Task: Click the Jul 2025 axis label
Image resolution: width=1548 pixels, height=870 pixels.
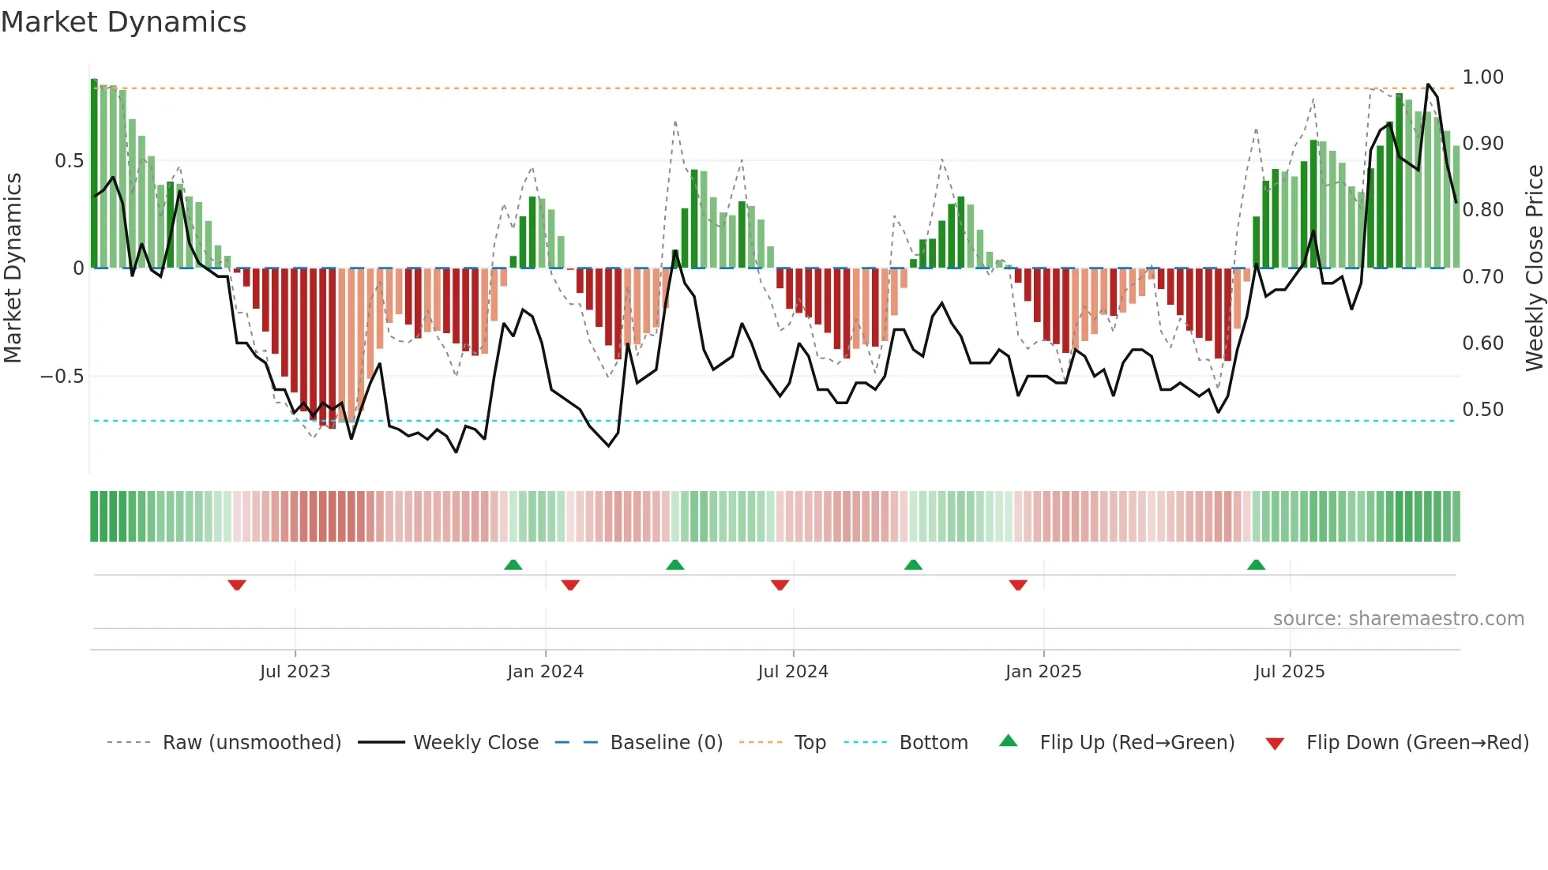Action: pyautogui.click(x=1290, y=671)
